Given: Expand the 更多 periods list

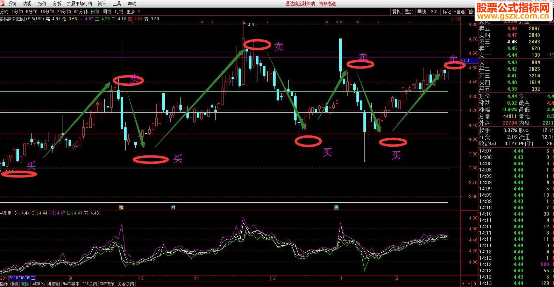Looking at the screenshot, I should [x=133, y=12].
